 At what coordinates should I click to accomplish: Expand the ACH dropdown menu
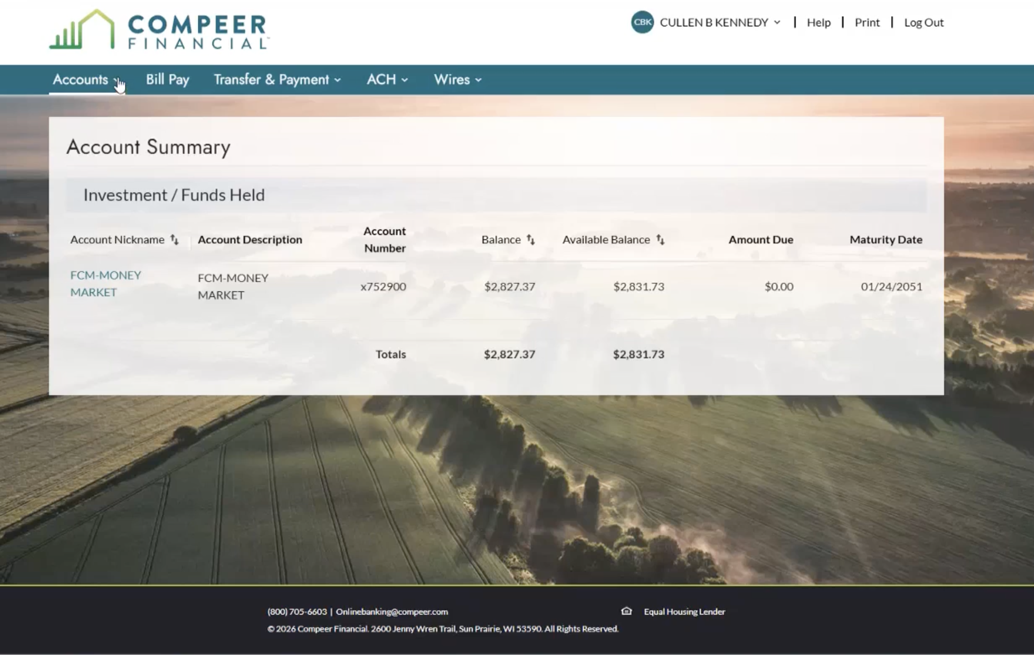click(387, 80)
